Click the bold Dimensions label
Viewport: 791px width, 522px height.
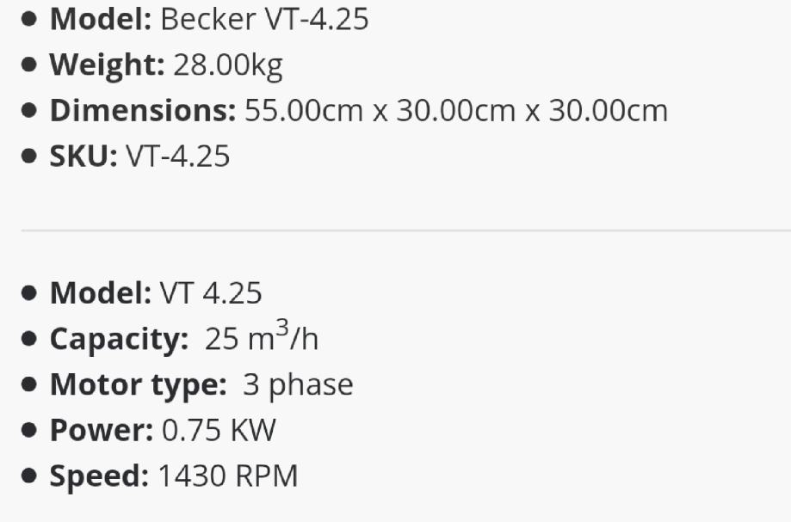[x=142, y=111]
